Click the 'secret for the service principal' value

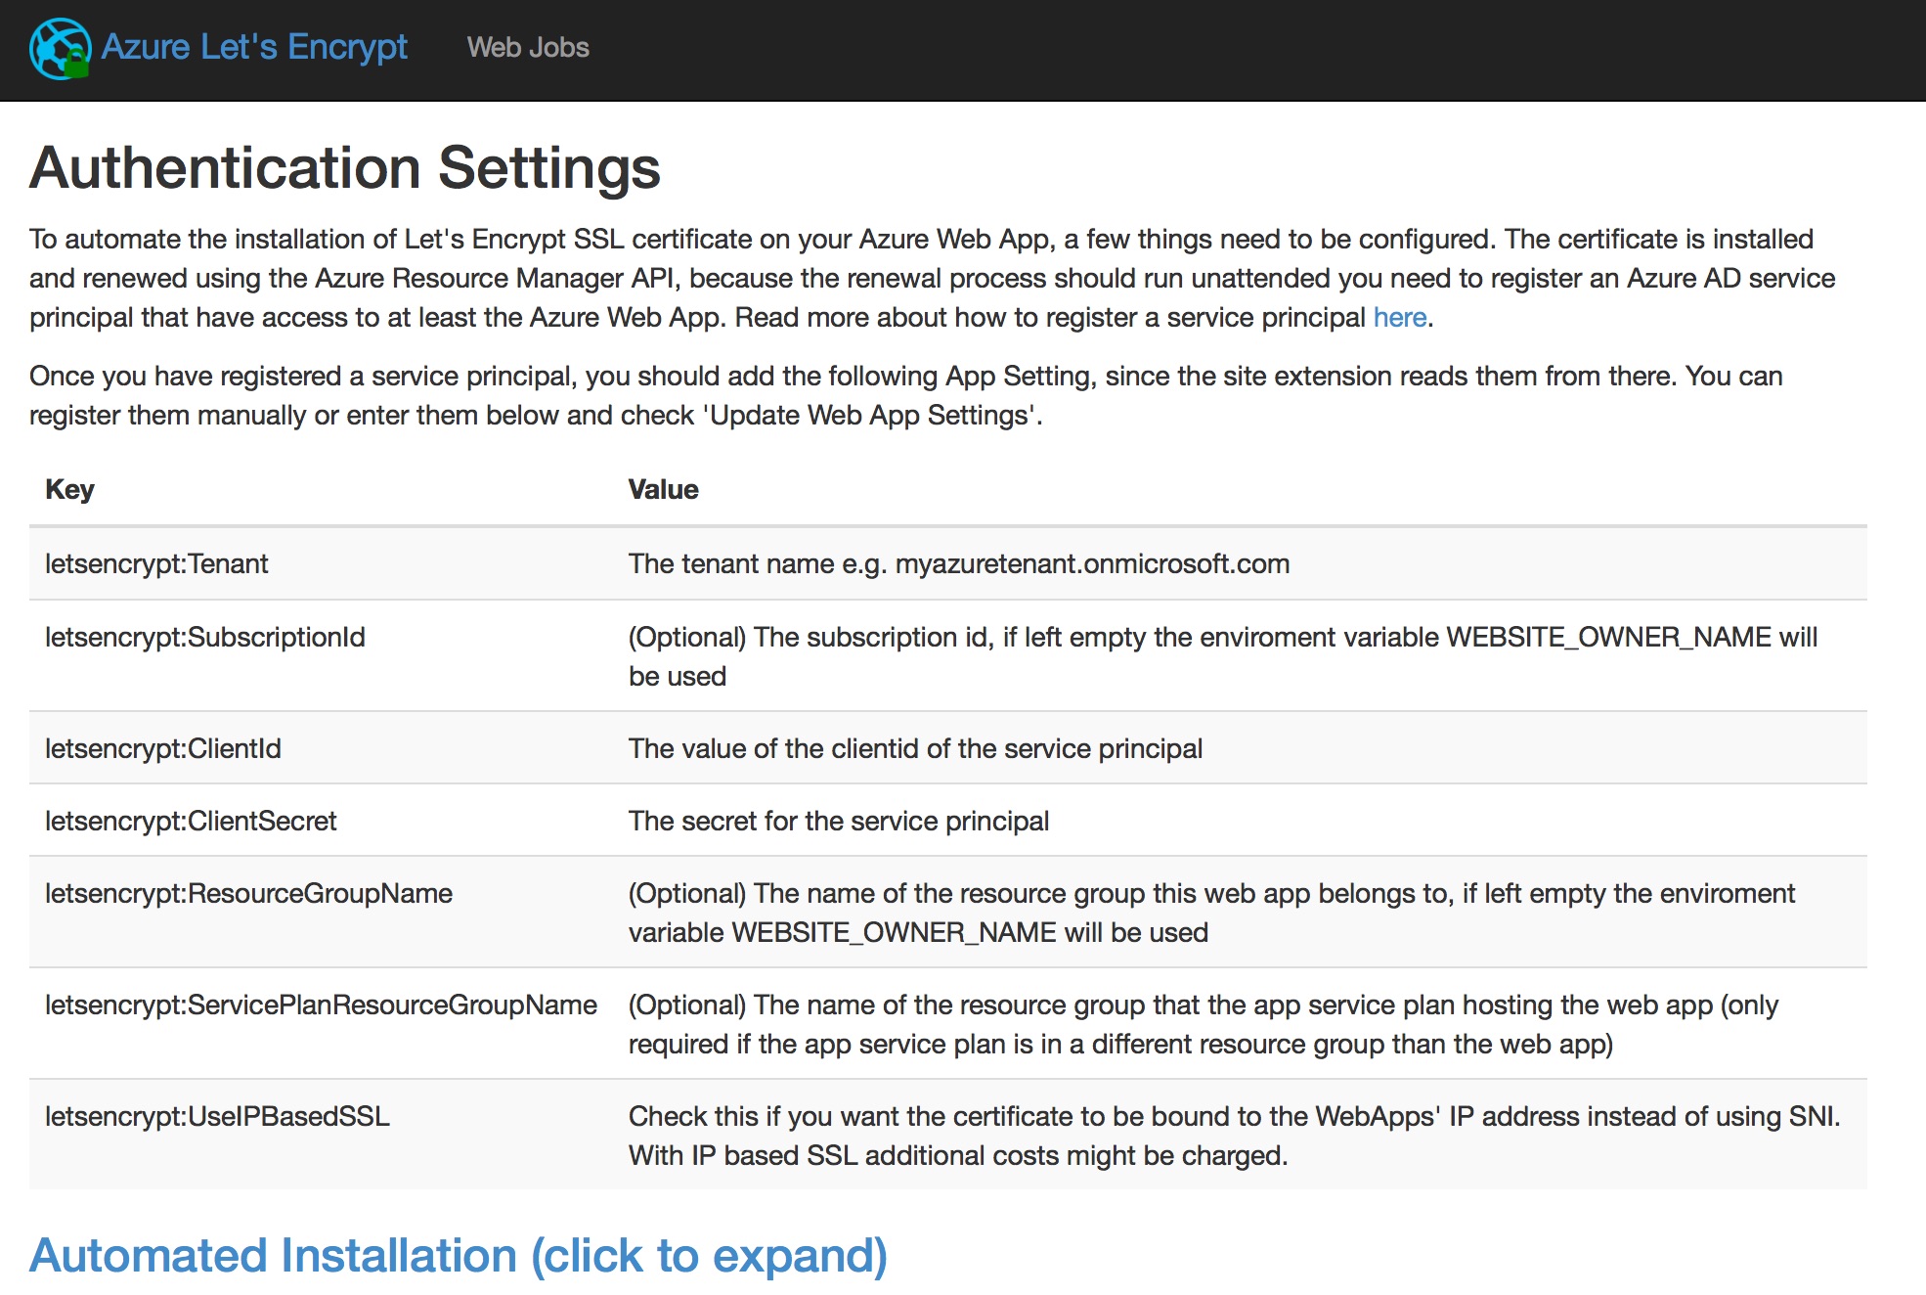pyautogui.click(x=838, y=822)
